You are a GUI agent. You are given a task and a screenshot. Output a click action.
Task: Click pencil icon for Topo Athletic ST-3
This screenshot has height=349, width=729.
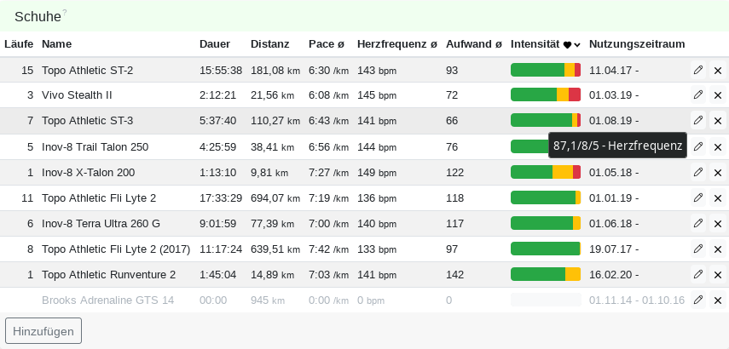tap(697, 121)
